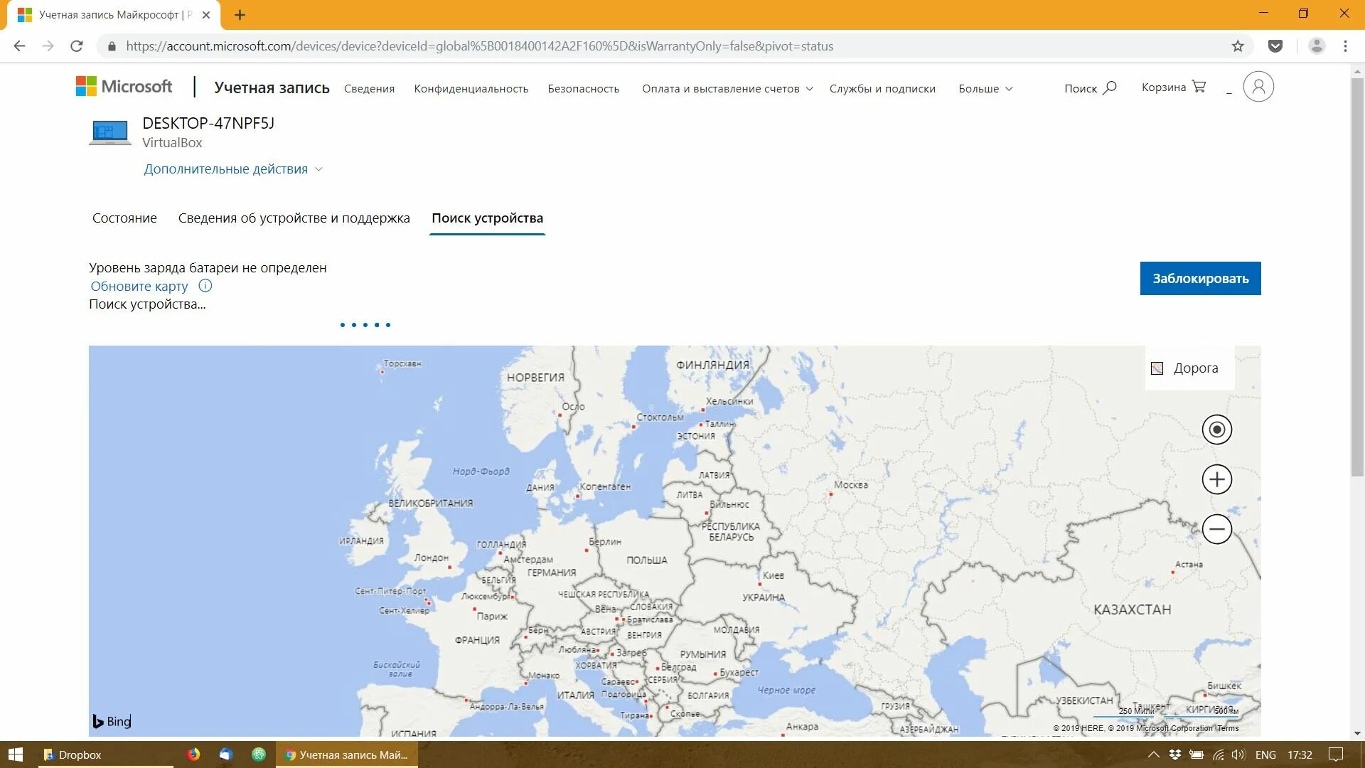Select the Поиск устройства tab
Image resolution: width=1365 pixels, height=768 pixels.
[487, 218]
